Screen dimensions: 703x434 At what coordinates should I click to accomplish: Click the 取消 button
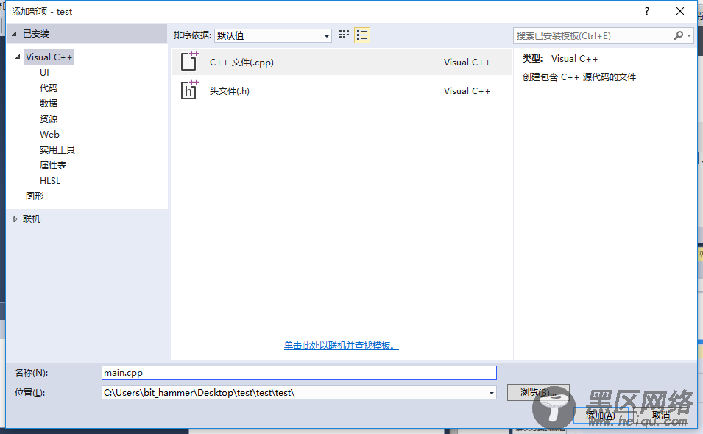click(661, 415)
